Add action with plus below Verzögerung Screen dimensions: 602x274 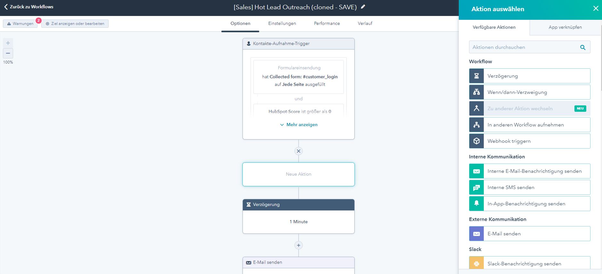299,245
